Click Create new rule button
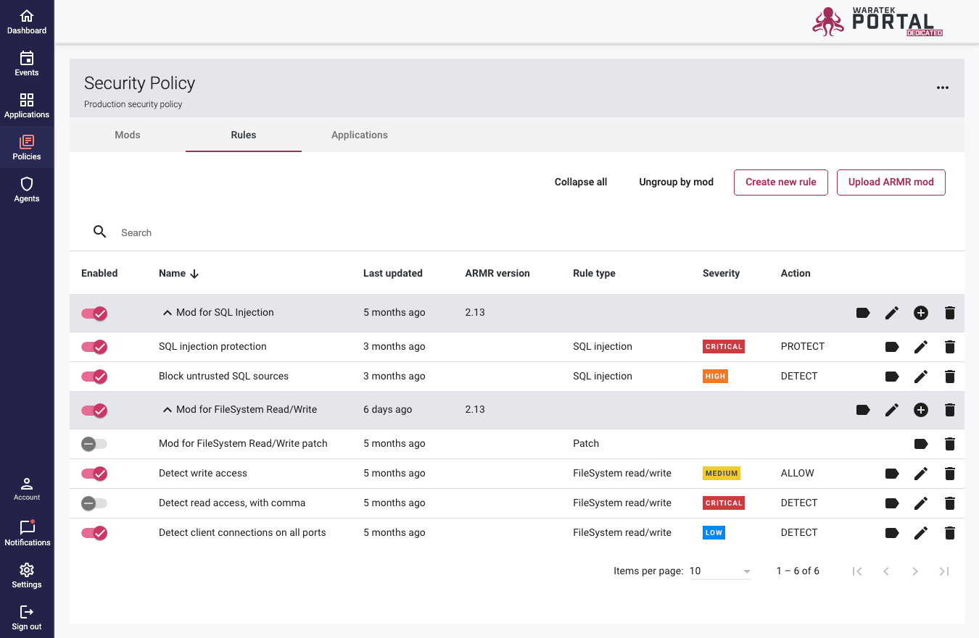 (781, 182)
